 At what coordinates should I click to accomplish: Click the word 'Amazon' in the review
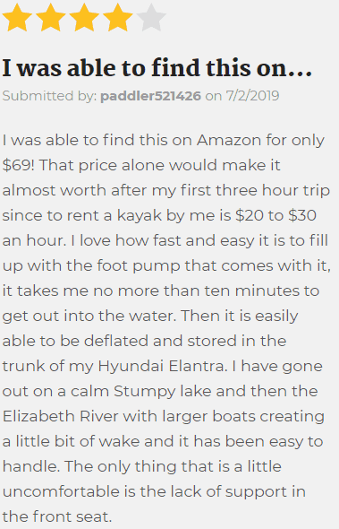coord(229,140)
